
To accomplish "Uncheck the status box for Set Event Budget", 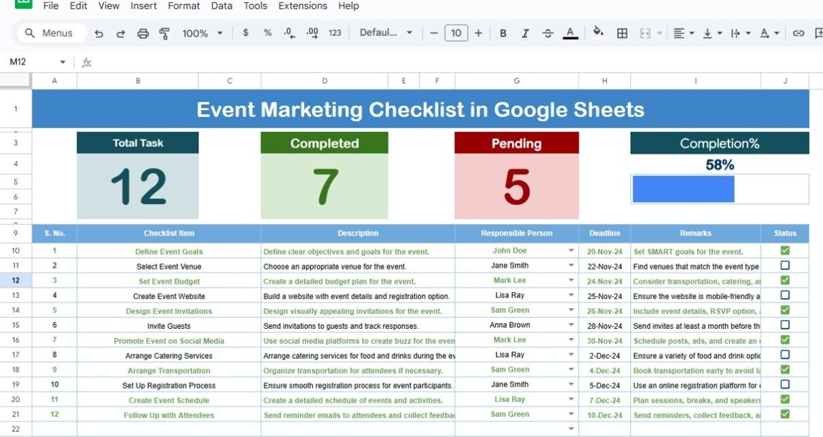I will click(x=785, y=280).
